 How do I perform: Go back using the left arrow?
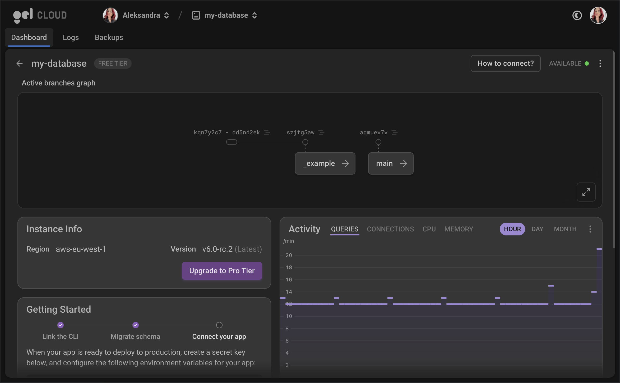tap(20, 63)
